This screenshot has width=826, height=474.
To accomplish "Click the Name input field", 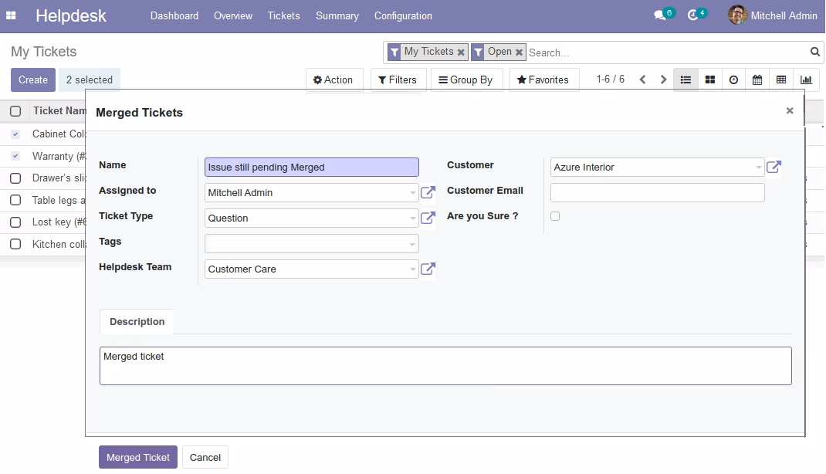I will click(x=312, y=167).
